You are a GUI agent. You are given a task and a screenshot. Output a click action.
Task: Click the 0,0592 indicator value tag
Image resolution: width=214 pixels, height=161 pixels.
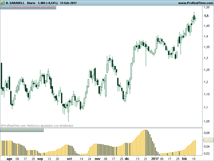(208, 140)
